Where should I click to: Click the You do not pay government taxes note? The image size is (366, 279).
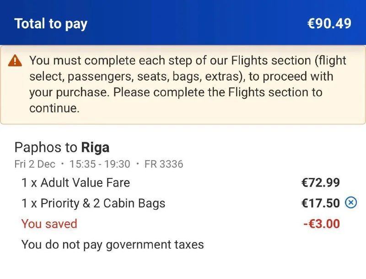[113, 245]
